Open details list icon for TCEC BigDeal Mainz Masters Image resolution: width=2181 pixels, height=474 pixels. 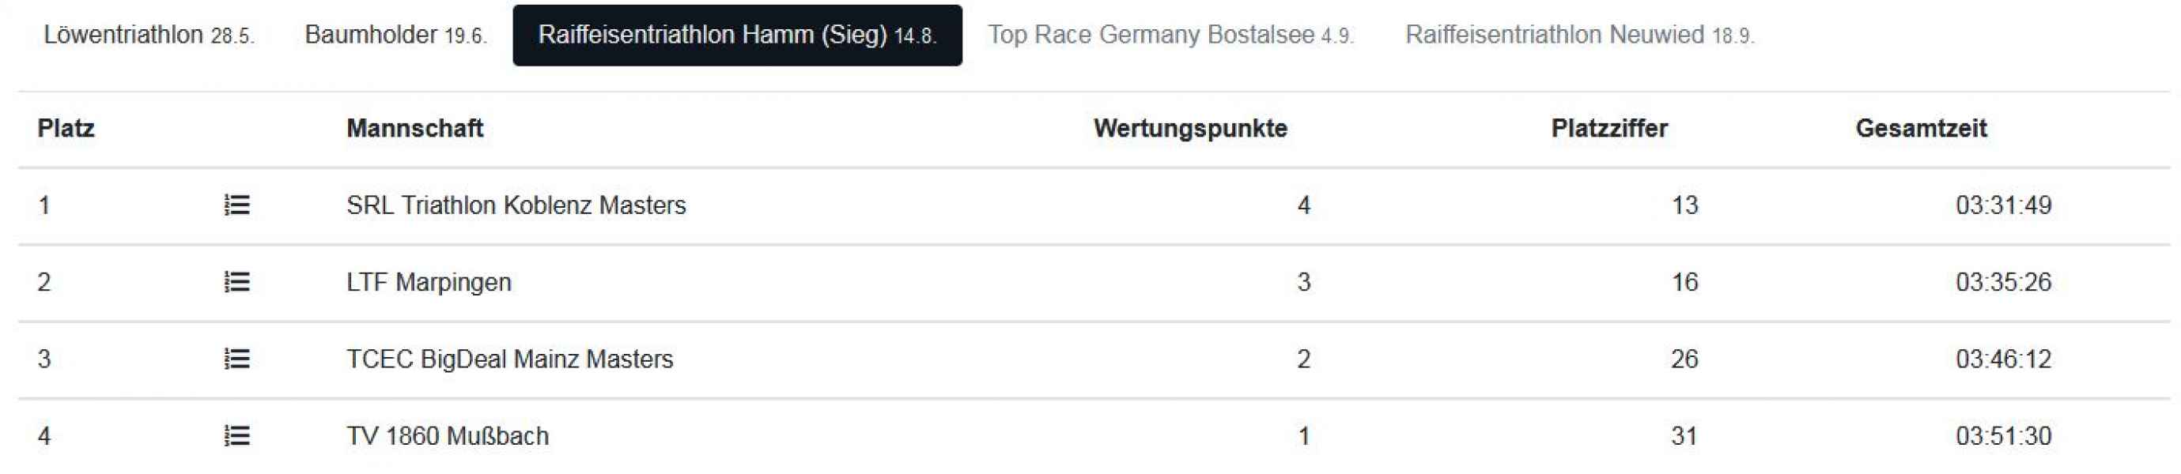[237, 359]
